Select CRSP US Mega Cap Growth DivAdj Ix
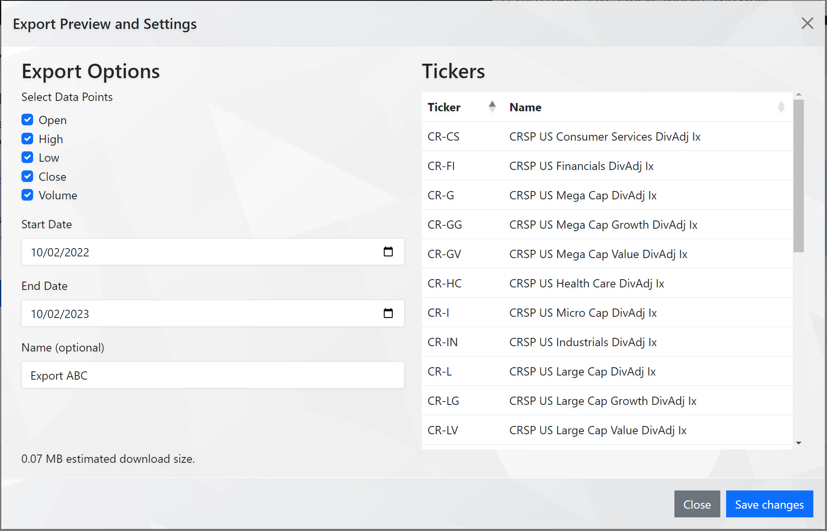Screen dimensions: 827x531 603,225
